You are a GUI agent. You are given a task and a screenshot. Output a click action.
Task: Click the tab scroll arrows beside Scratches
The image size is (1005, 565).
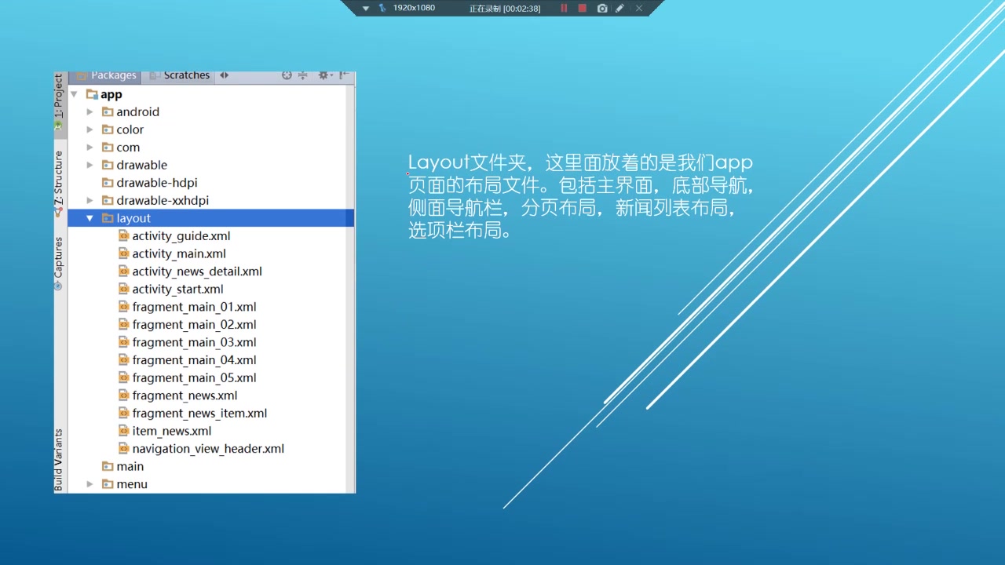pos(224,75)
